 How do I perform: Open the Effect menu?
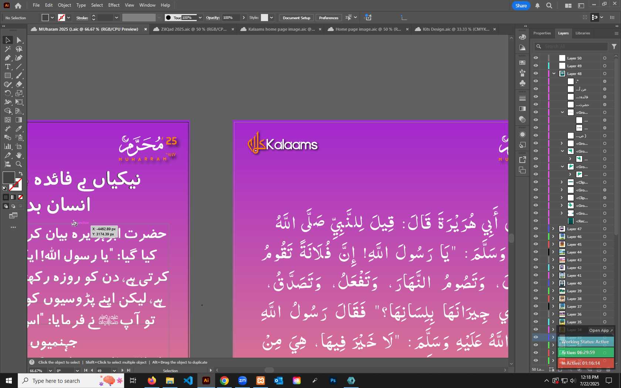(114, 5)
